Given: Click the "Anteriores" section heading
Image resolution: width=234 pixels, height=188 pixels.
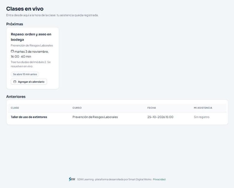Looking at the screenshot, I should coord(16,97).
